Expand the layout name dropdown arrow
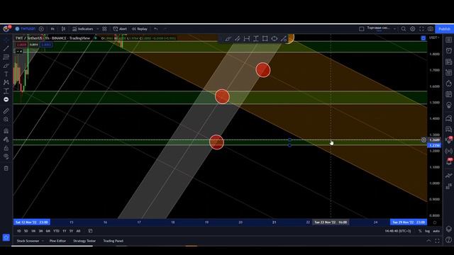454x255 pixels. 394,29
